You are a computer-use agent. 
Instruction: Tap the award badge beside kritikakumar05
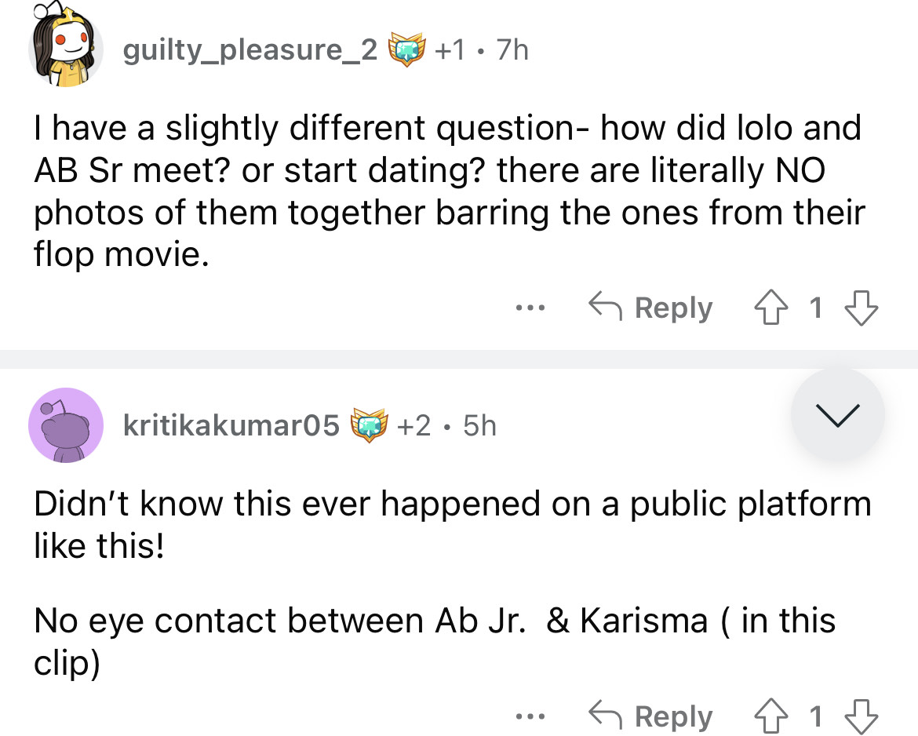370,425
